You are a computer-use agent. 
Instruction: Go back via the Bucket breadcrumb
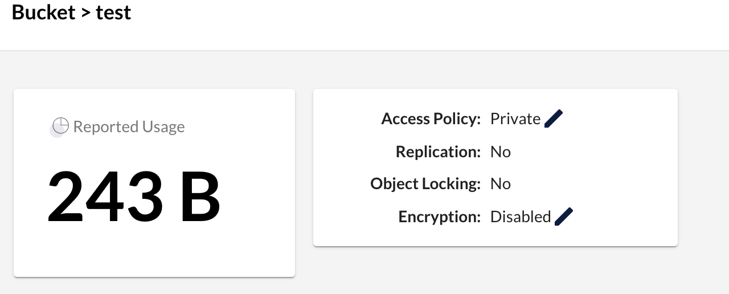[x=43, y=11]
